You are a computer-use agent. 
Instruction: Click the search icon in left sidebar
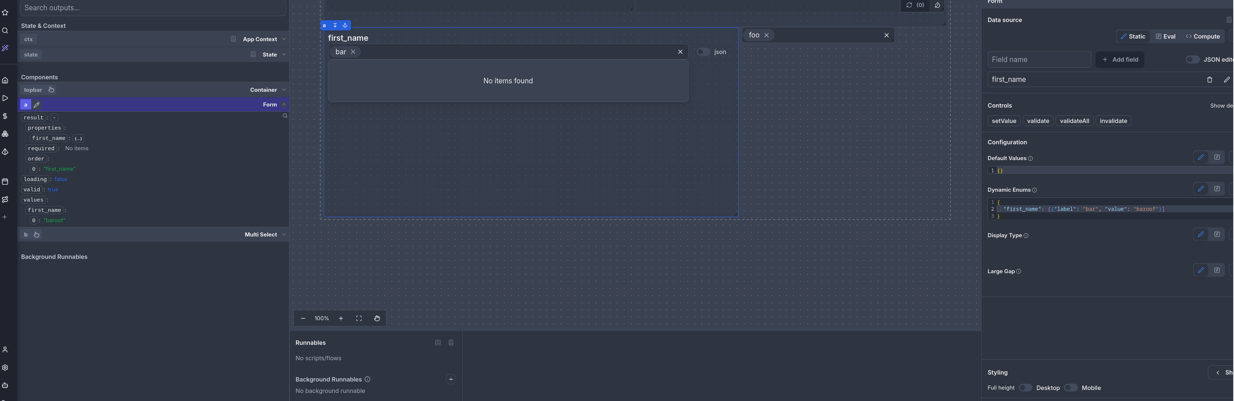pyautogui.click(x=5, y=30)
